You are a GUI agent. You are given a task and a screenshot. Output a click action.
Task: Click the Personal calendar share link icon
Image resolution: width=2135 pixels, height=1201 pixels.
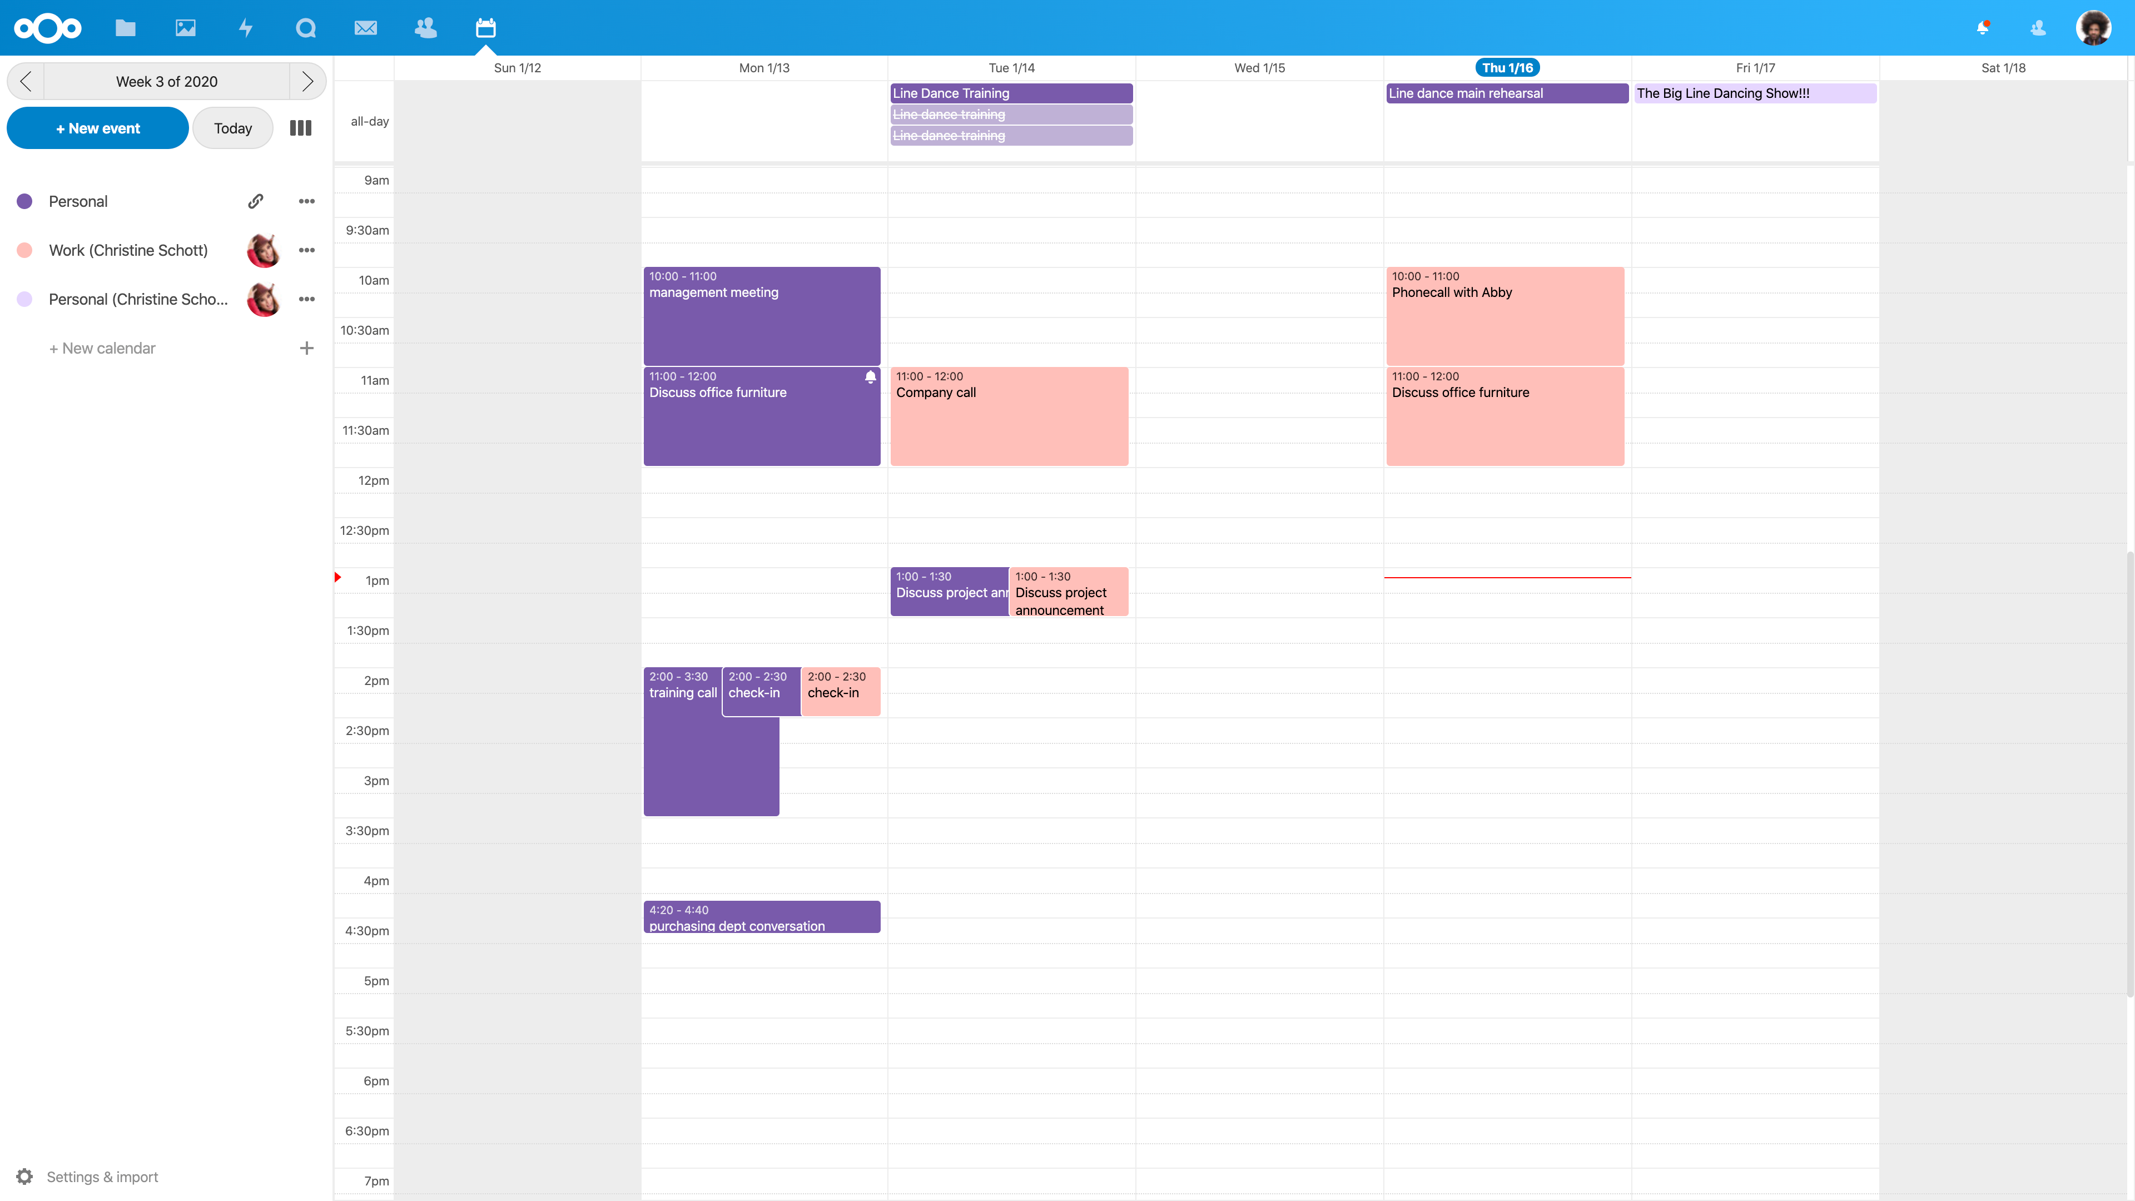(x=256, y=201)
